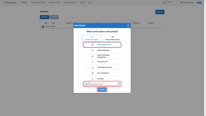Select the Pedestrian Detection option
Image resolution: width=206 pixels, height=116 pixels.
coord(102,67)
